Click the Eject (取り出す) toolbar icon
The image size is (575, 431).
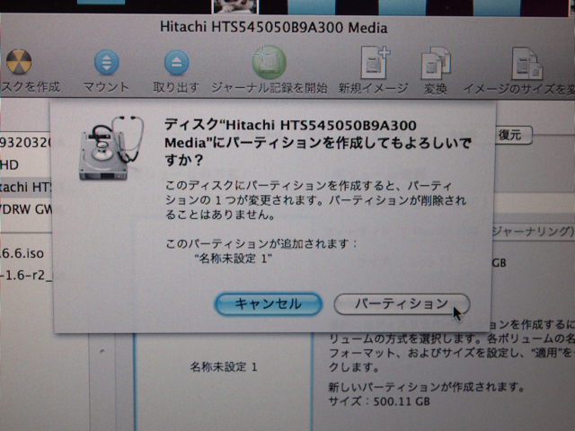click(x=176, y=63)
